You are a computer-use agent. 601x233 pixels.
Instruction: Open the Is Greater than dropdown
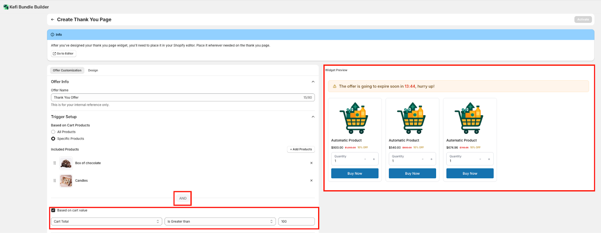220,221
